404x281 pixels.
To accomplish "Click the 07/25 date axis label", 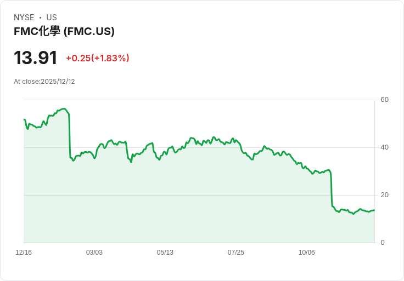I will 236,253.
